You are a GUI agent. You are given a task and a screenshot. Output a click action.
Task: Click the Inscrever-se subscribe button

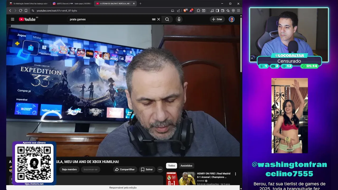point(91,169)
